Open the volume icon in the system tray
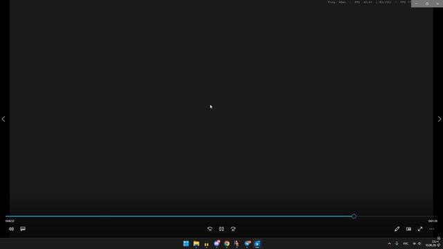443x249 pixels. tap(419, 243)
